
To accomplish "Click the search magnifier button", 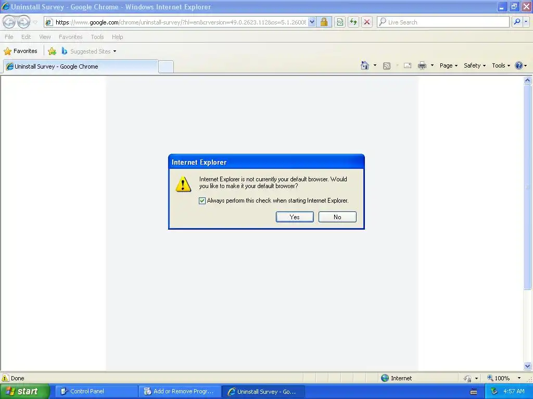I will pos(517,22).
